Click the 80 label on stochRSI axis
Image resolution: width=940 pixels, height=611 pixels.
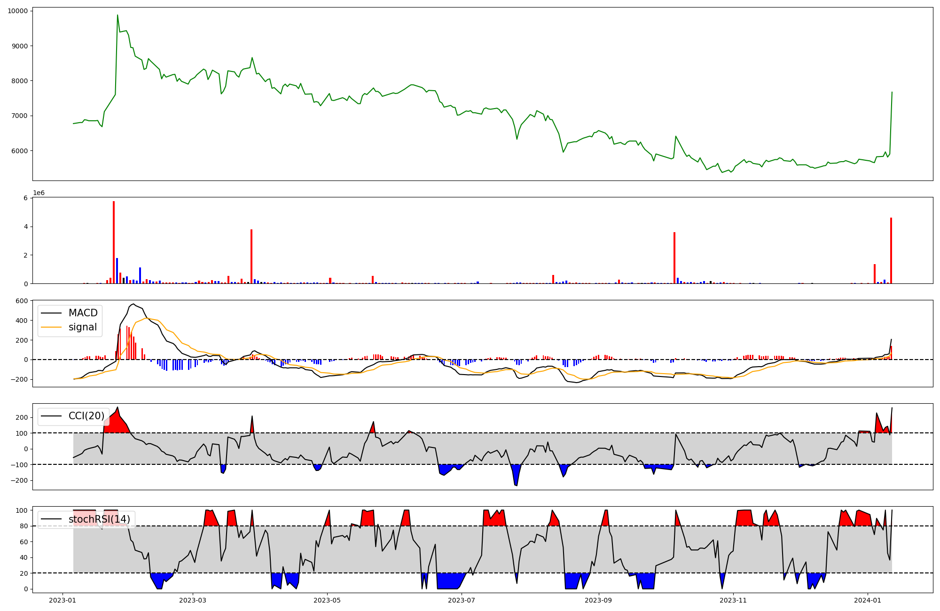pyautogui.click(x=23, y=526)
